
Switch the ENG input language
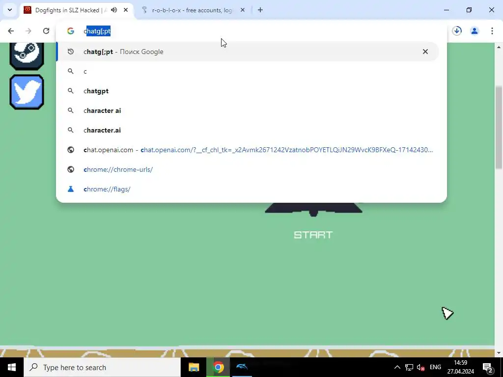point(435,367)
